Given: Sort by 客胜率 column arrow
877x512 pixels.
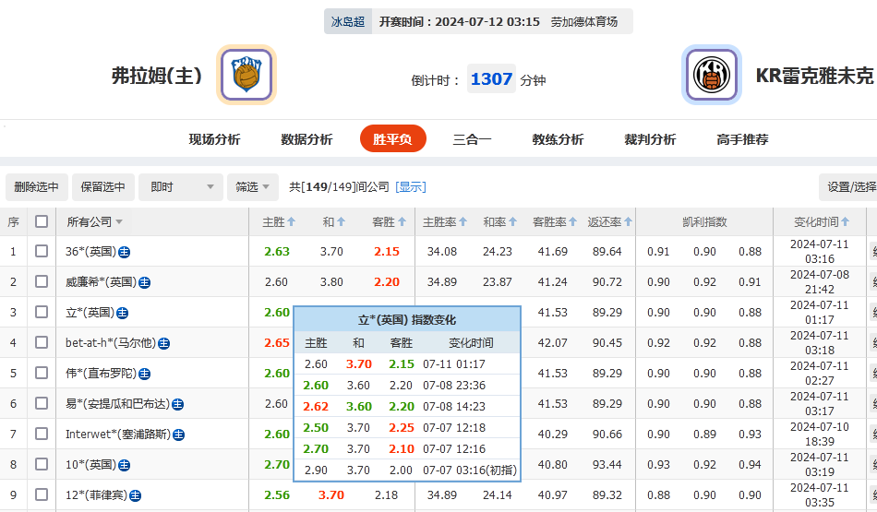Looking at the screenshot, I should [x=574, y=221].
